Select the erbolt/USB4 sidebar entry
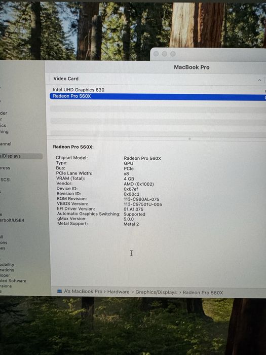 tap(12, 220)
